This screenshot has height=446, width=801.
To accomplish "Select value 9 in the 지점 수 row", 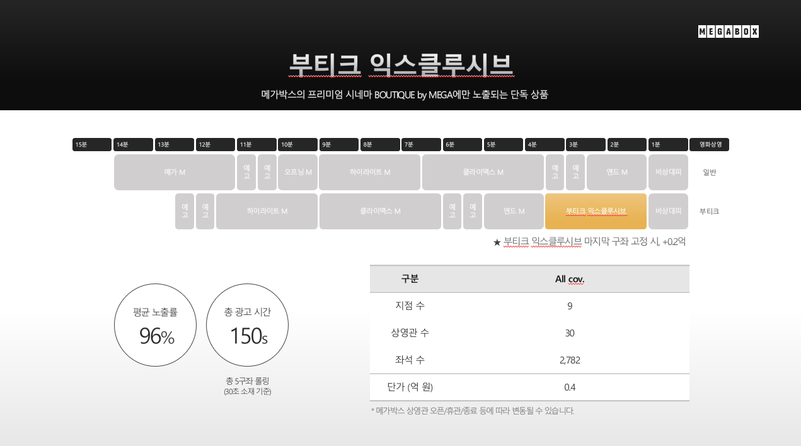I will tap(570, 306).
